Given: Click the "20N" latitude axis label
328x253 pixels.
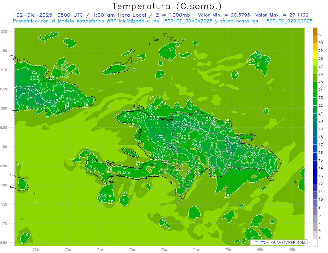Looking at the screenshot, I should coord(5,108).
